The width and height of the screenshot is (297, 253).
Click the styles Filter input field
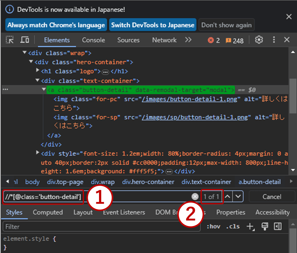point(78,226)
